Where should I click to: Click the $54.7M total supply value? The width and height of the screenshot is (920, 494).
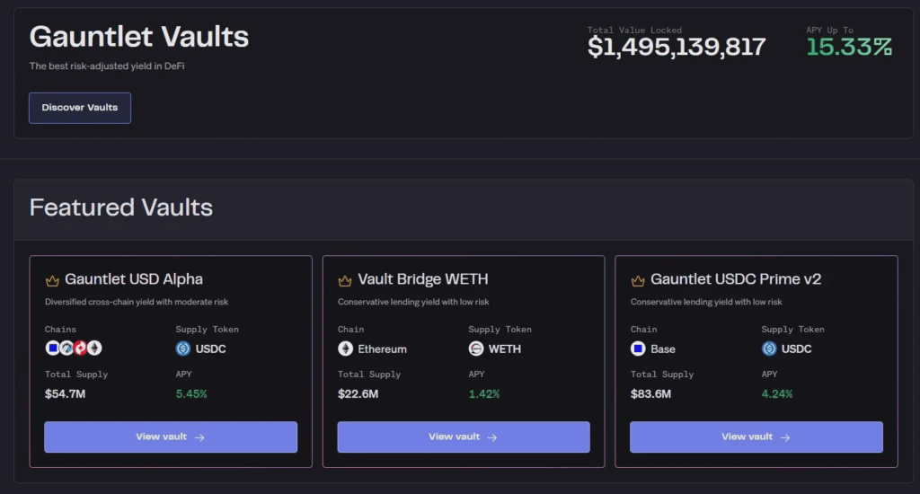tap(65, 393)
